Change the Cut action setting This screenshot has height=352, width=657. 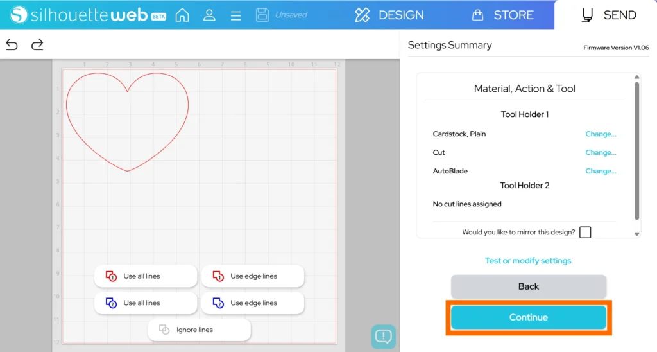601,153
